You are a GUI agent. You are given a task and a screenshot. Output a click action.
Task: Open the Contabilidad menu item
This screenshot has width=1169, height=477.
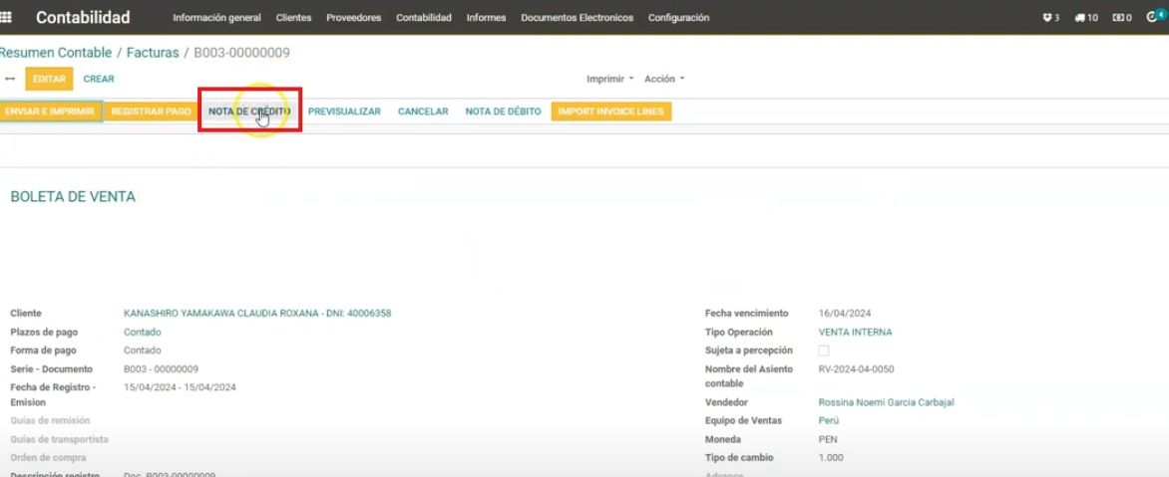(424, 18)
